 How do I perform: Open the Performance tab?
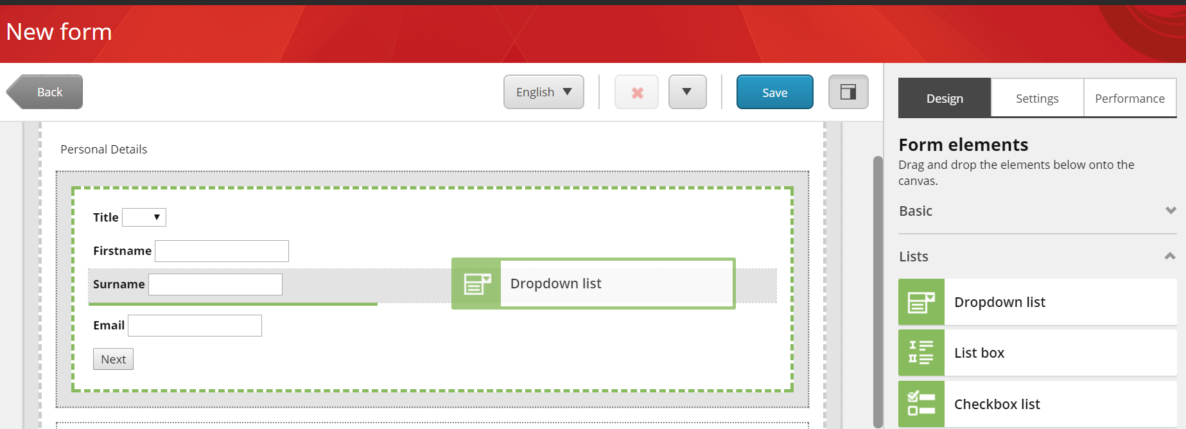tap(1129, 98)
